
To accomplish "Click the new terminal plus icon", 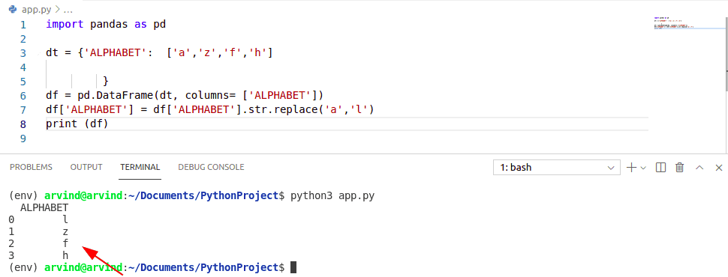I will [x=631, y=167].
